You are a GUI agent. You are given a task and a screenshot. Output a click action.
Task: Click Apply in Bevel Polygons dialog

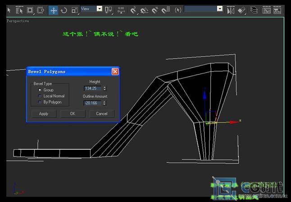click(44, 114)
